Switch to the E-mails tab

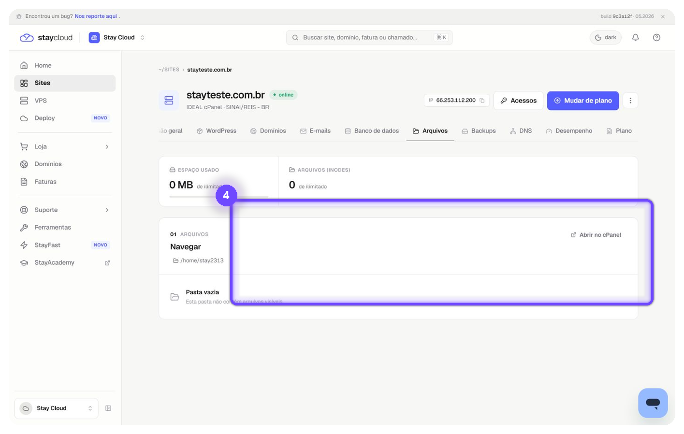315,131
